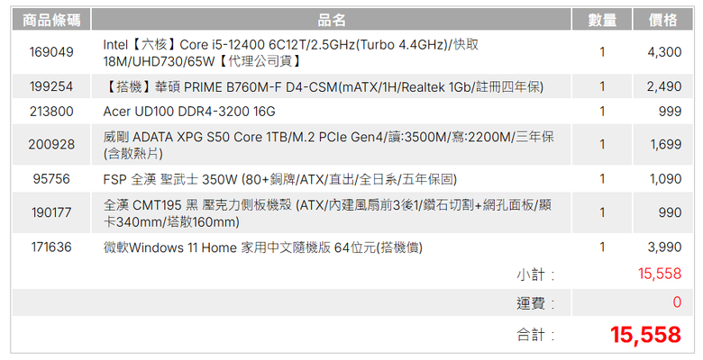Select the FSP 聖武士 350W power supply
Image resolution: width=703 pixels, height=360 pixels.
[279, 179]
